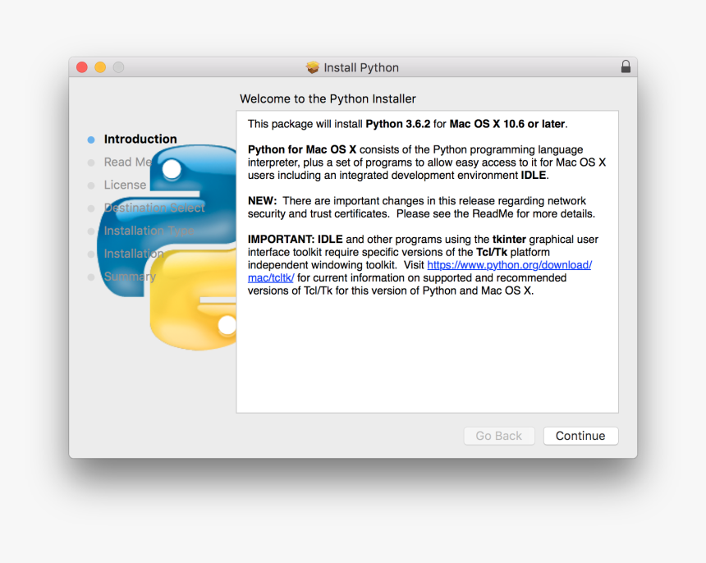The image size is (706, 563).
Task: Select the Installation step
Action: click(134, 254)
